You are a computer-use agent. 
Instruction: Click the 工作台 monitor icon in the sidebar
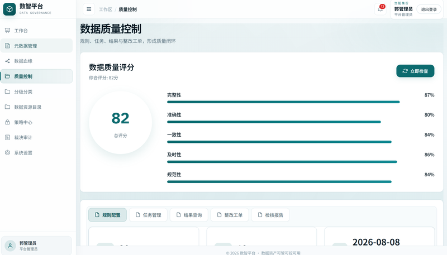click(7, 31)
